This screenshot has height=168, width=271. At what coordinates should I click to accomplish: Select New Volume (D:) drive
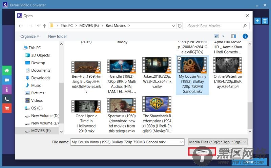42,116
